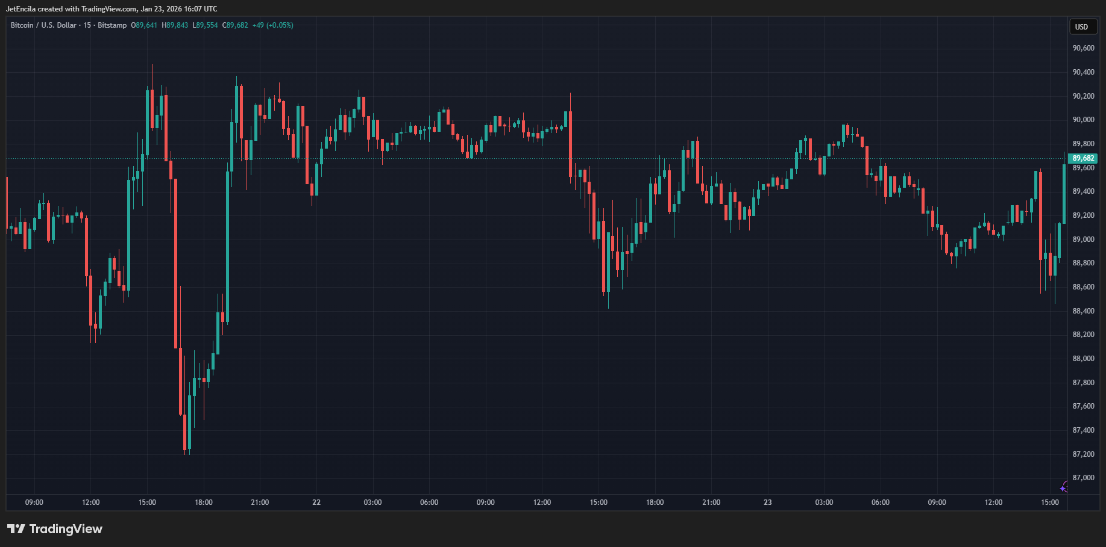Click the 88,000 label on the price axis

[1083, 359]
